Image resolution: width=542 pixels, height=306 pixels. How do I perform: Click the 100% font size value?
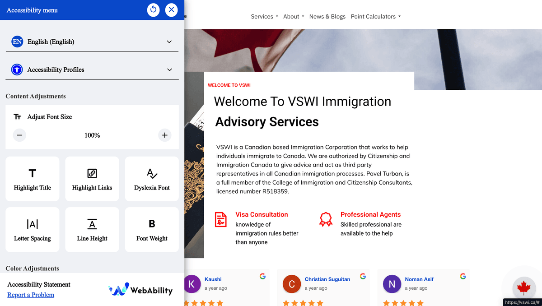92,135
